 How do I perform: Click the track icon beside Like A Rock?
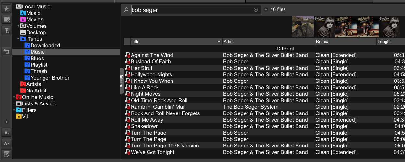(127, 87)
